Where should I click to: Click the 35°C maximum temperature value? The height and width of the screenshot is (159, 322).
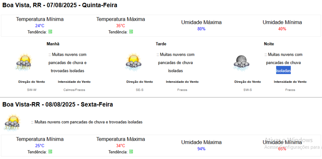pos(120,26)
